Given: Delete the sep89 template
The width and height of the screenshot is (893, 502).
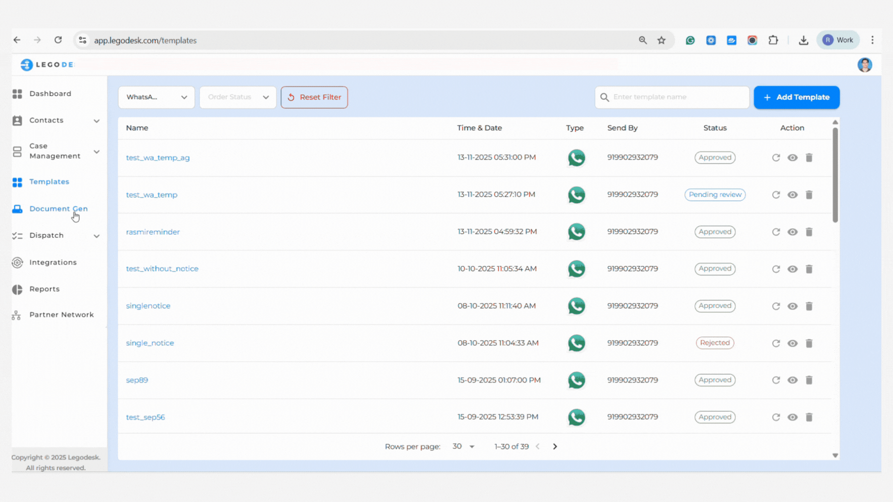Looking at the screenshot, I should [x=809, y=380].
